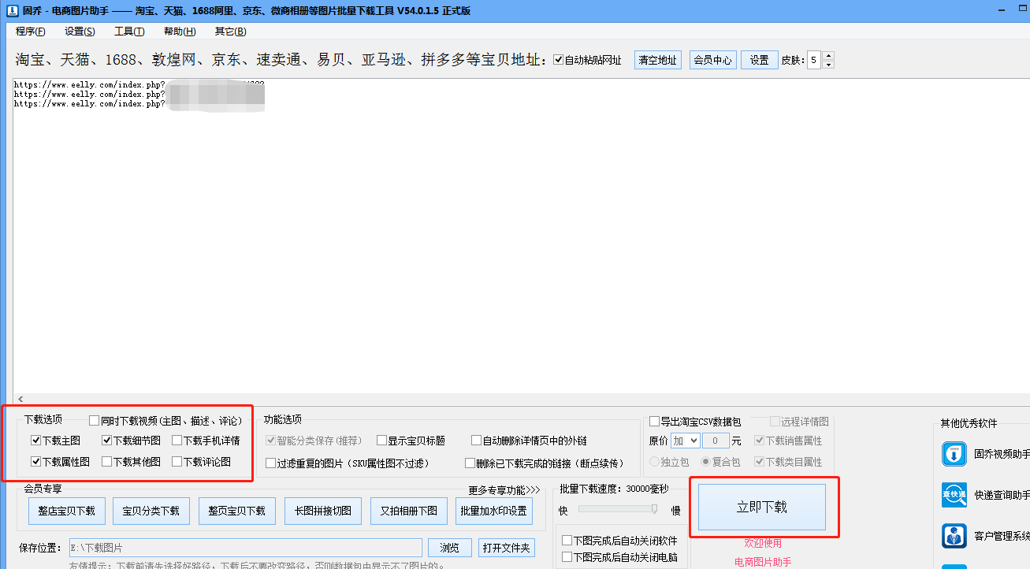Viewport: 1030px width, 569px height.
Task: Enable 自动删除详情页中的外链
Action: pyautogui.click(x=476, y=441)
